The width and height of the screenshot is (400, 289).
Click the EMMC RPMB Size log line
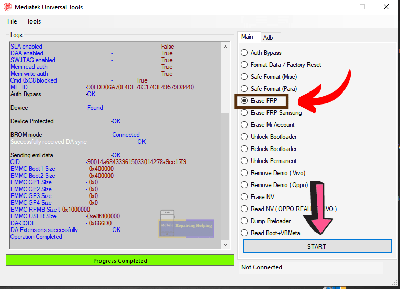tap(50, 210)
